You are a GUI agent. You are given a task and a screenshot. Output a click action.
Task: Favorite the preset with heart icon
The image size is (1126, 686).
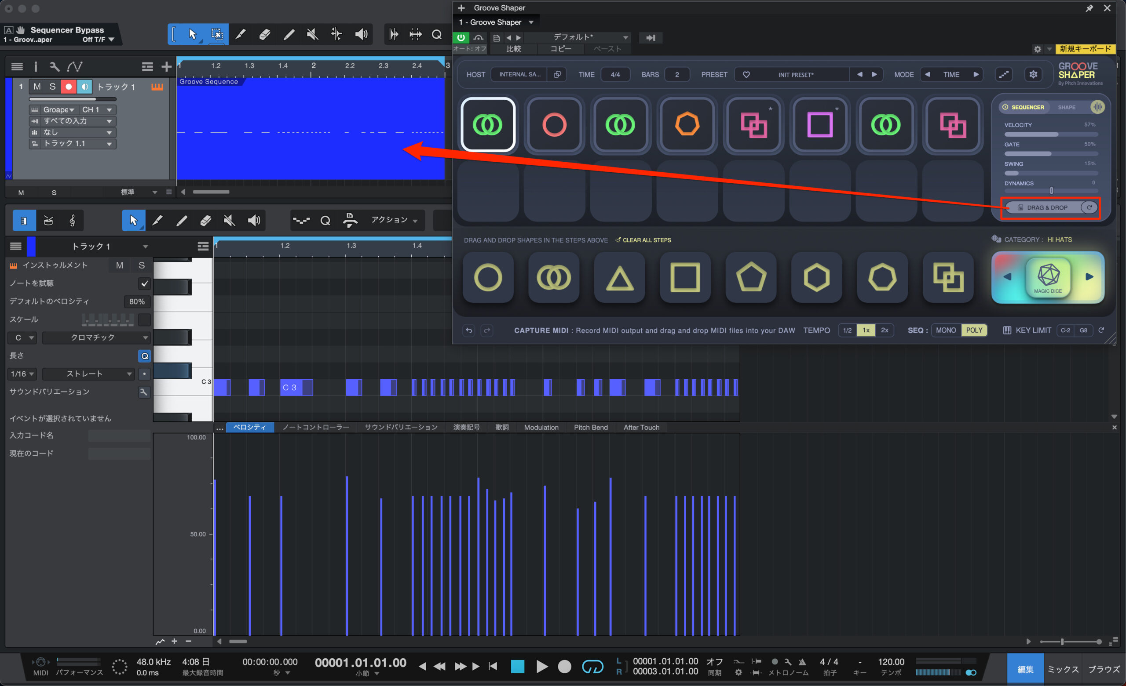coord(746,74)
